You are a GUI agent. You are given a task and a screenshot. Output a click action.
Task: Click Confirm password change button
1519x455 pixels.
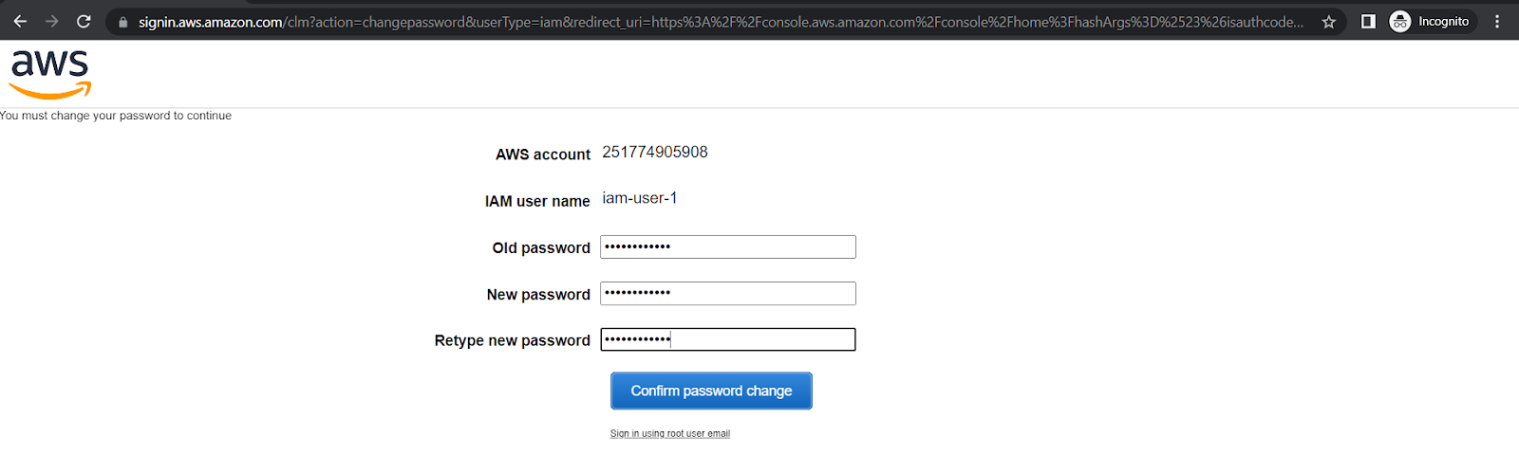tap(711, 391)
